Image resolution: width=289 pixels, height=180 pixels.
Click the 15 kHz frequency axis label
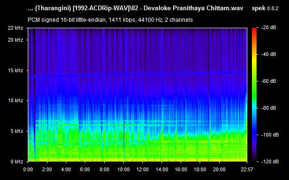(x=15, y=70)
